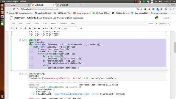Bookmark this page with star icon
Image resolution: width=176 pixels, height=99 pixels.
(x=141, y=9)
